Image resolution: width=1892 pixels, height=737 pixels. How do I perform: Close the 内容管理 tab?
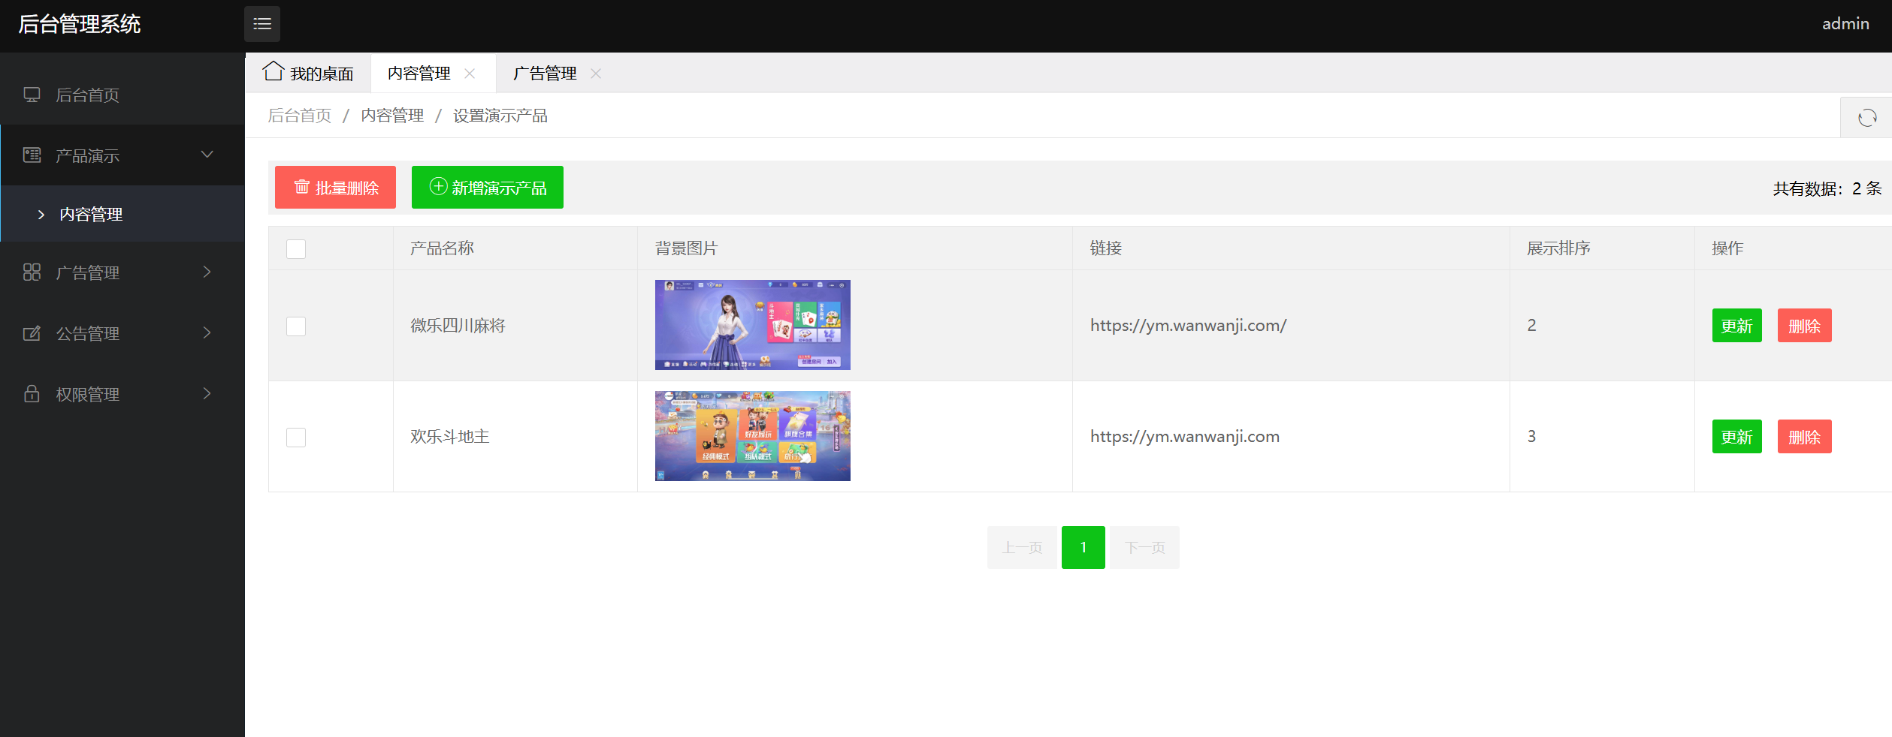[x=470, y=74]
